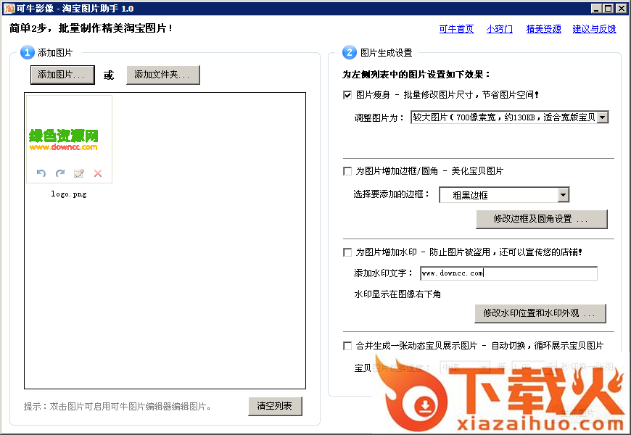
Task: Open the 精美资源 link
Action: coord(544,29)
